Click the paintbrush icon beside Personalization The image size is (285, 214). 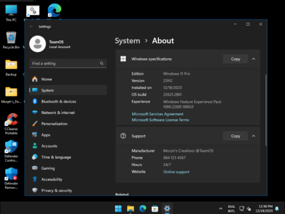coord(35,124)
